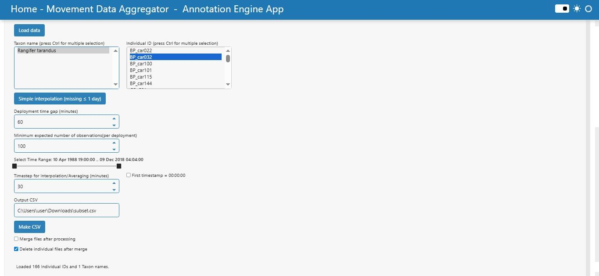Screen dimensions: 599x276
Task: Click middle of the time range slider track
Action: [67, 166]
